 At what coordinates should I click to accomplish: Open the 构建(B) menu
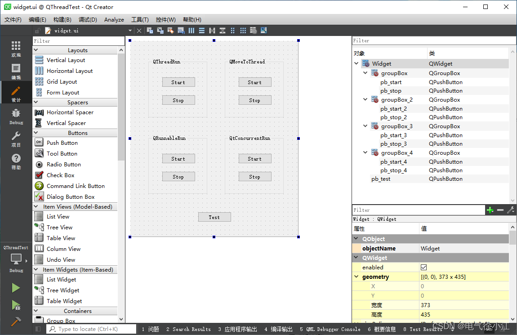coord(62,19)
